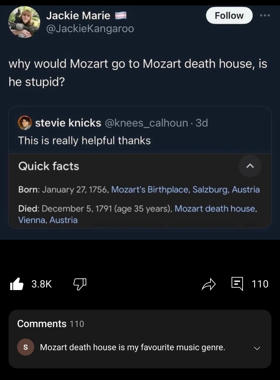Open the quoted tweet 'This is really helpful thanks'
The image size is (280, 380).
[84, 140]
